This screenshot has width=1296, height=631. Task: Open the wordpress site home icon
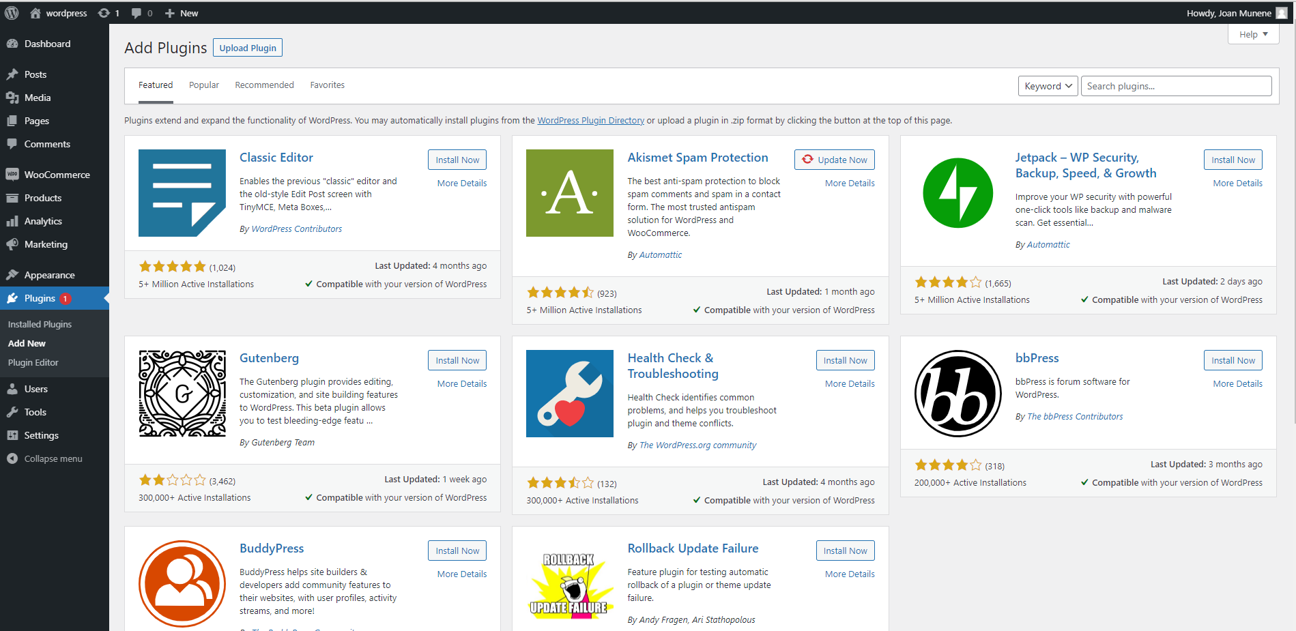pos(35,13)
